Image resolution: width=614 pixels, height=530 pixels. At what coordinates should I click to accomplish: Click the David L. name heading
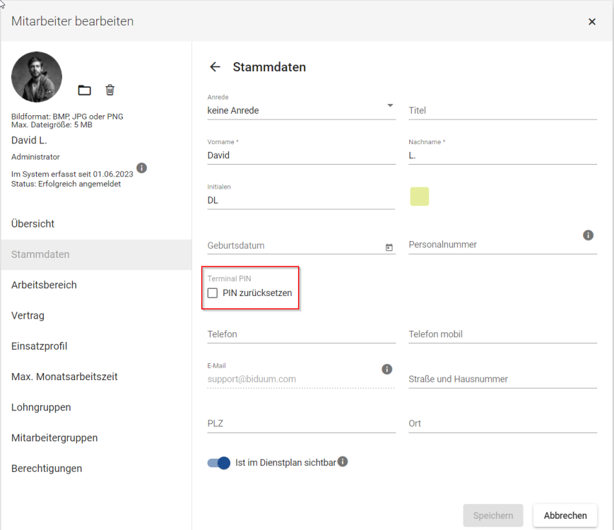click(x=30, y=140)
